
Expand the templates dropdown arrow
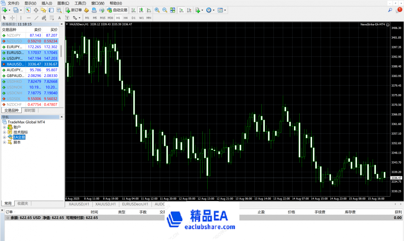click(x=225, y=10)
